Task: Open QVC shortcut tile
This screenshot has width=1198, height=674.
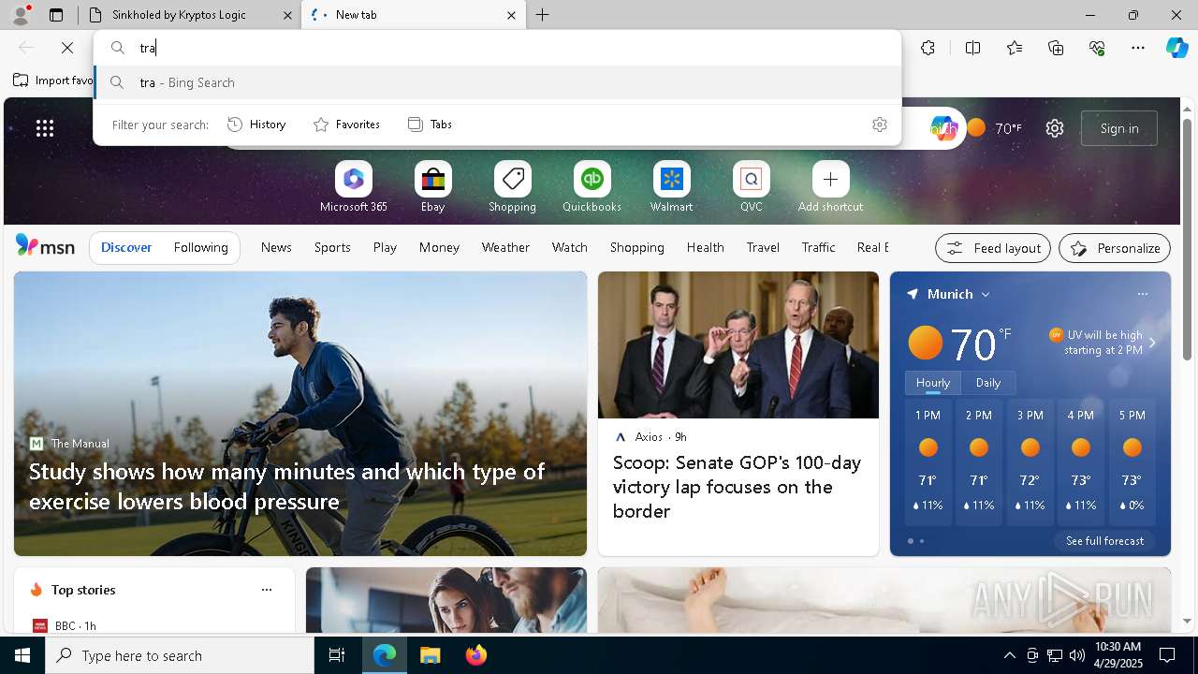Action: (x=751, y=187)
